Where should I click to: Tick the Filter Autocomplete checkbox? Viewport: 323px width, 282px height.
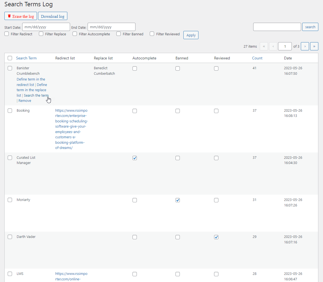(x=75, y=34)
